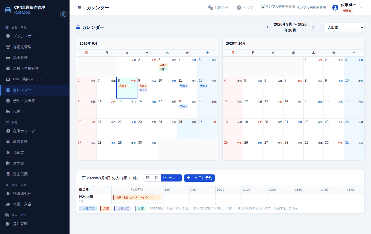Open ヘルプ in the top bar

tap(245, 8)
